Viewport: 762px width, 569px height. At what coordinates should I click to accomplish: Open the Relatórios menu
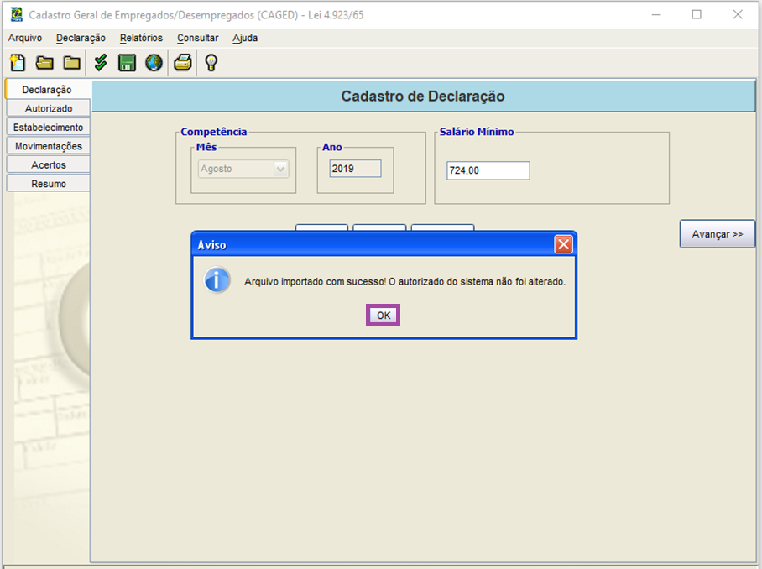tap(142, 38)
